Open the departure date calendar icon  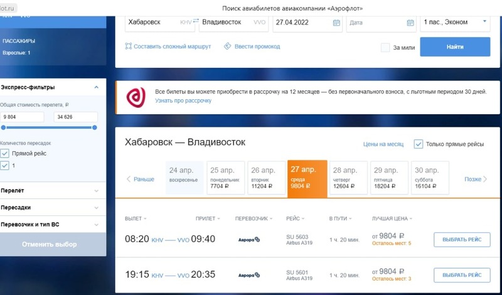(x=336, y=23)
